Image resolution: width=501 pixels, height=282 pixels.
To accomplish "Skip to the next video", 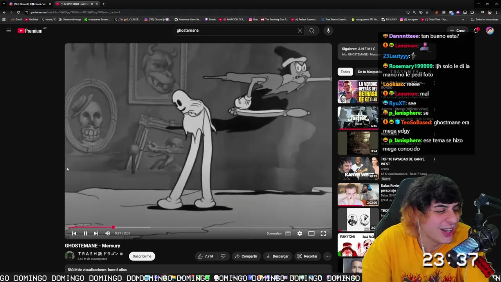I will [96, 233].
